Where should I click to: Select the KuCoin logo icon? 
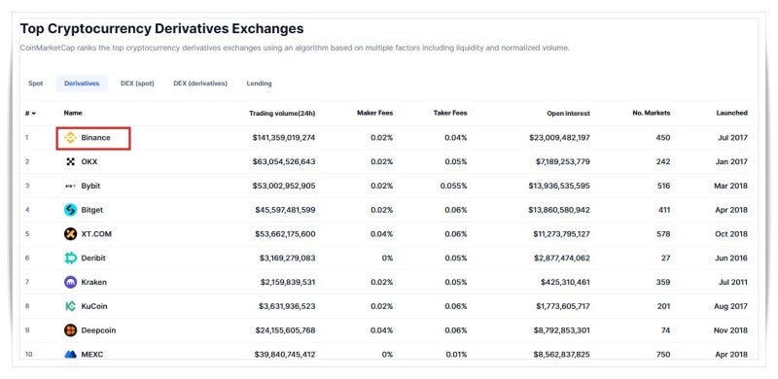[70, 306]
